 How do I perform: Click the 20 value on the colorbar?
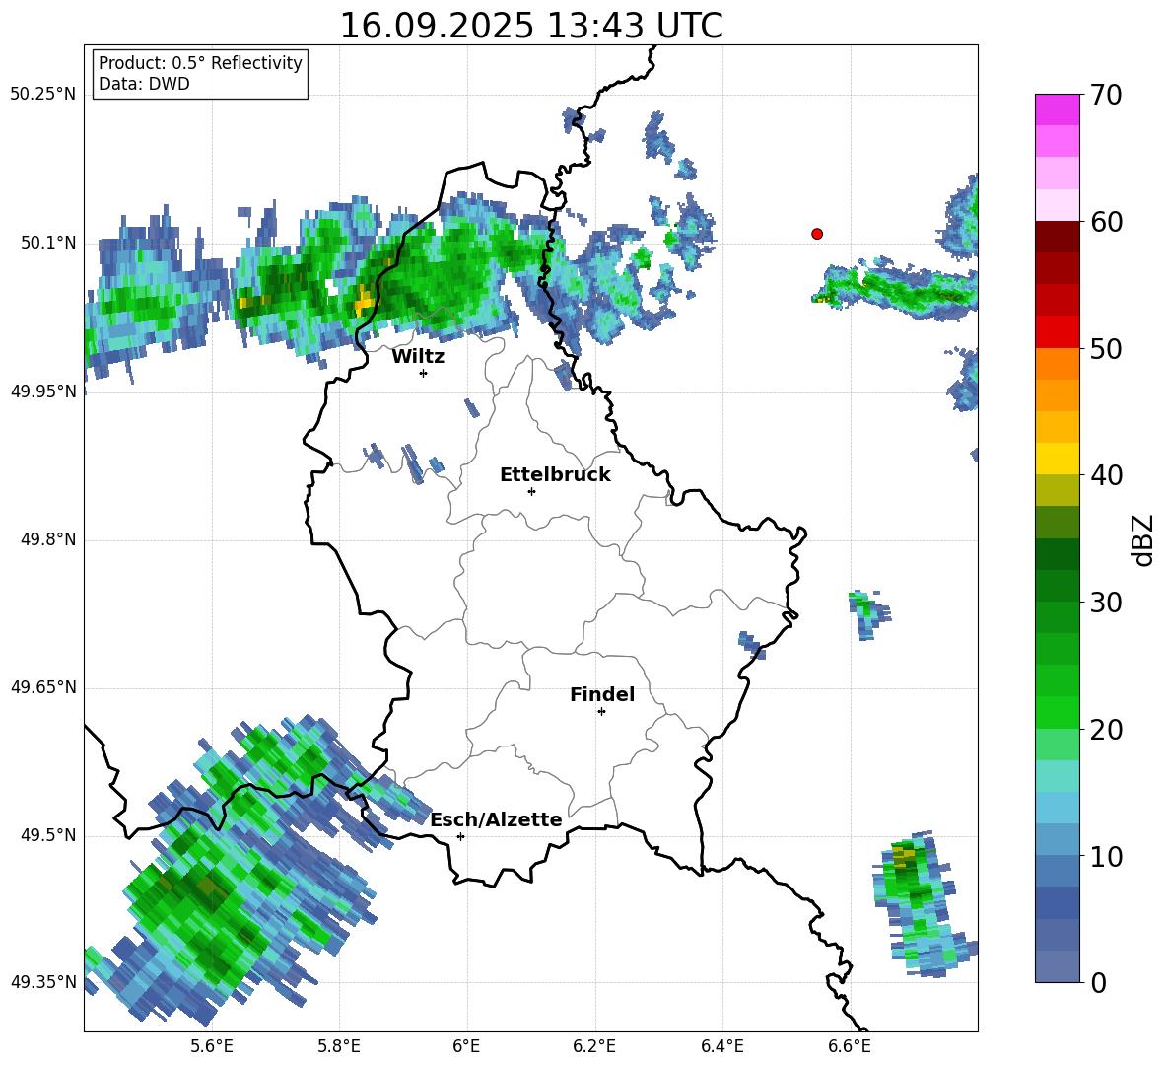coord(1106,730)
